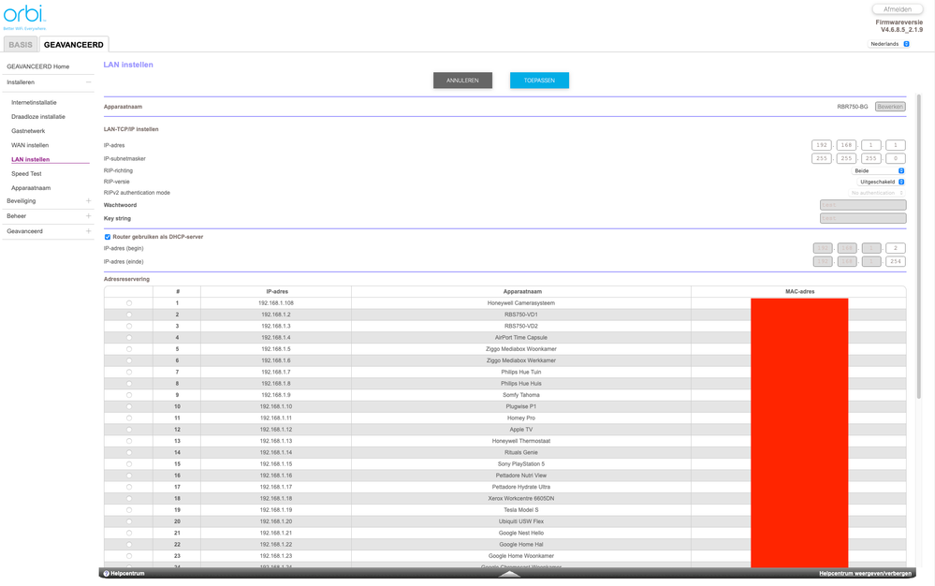Click Somfy Tahoma device name
This screenshot has height=586, width=935.
[x=521, y=395]
